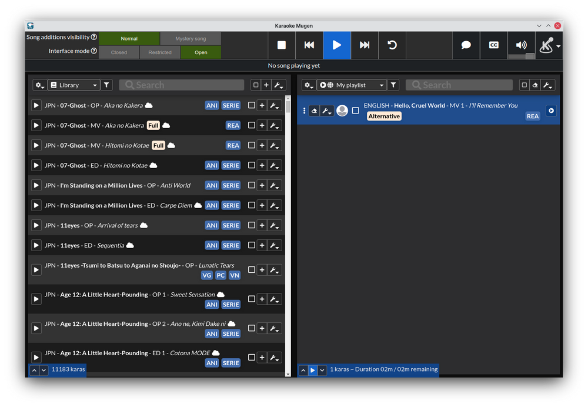Open the message speech bubble

tap(466, 45)
